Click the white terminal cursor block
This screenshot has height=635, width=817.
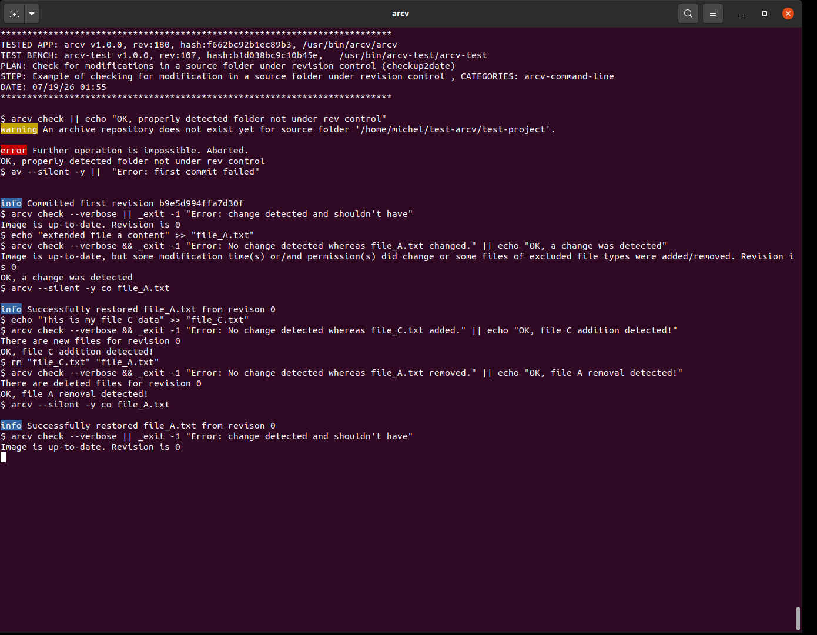click(3, 457)
